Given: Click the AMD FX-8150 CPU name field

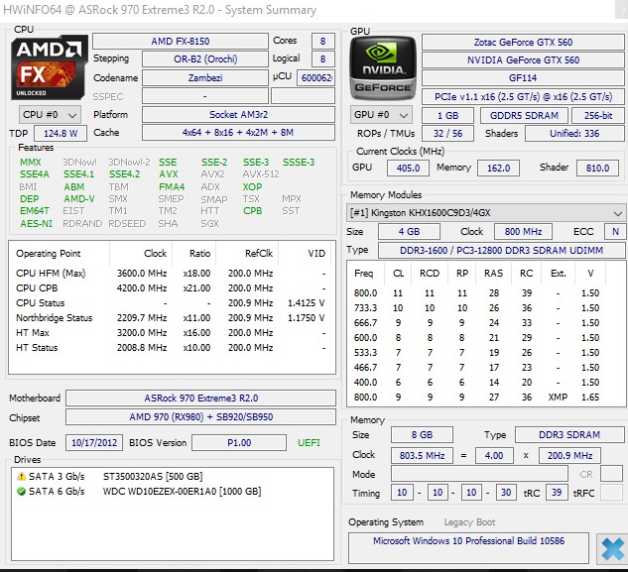Looking at the screenshot, I should pos(181,41).
